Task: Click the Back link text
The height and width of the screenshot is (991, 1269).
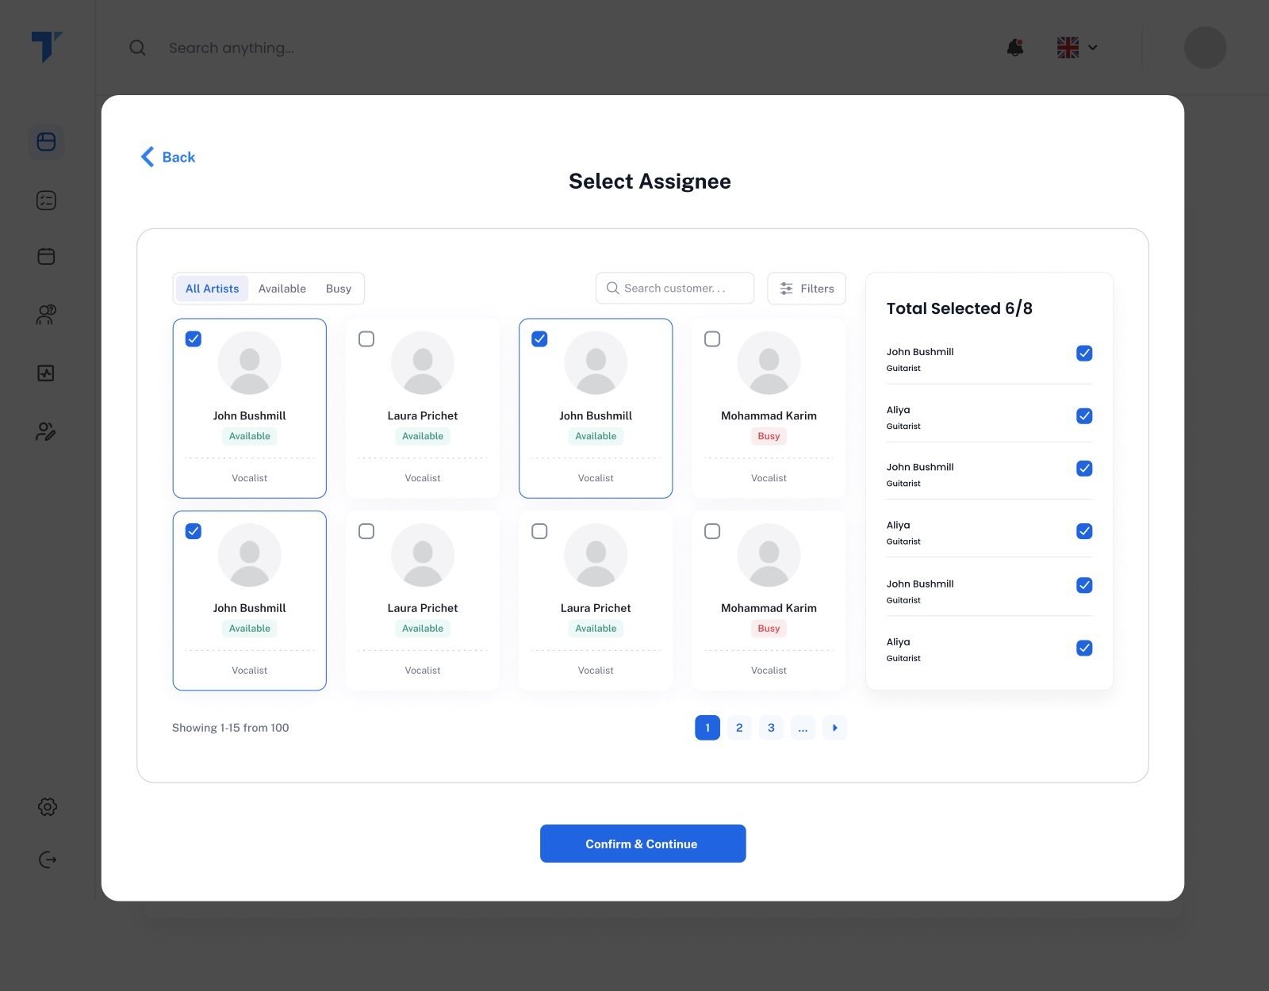Action: click(x=178, y=157)
